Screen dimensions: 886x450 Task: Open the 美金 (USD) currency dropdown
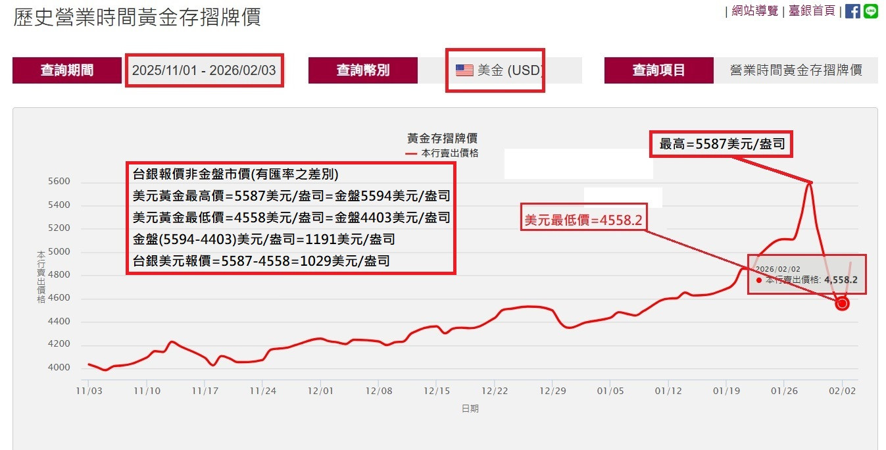pyautogui.click(x=500, y=70)
